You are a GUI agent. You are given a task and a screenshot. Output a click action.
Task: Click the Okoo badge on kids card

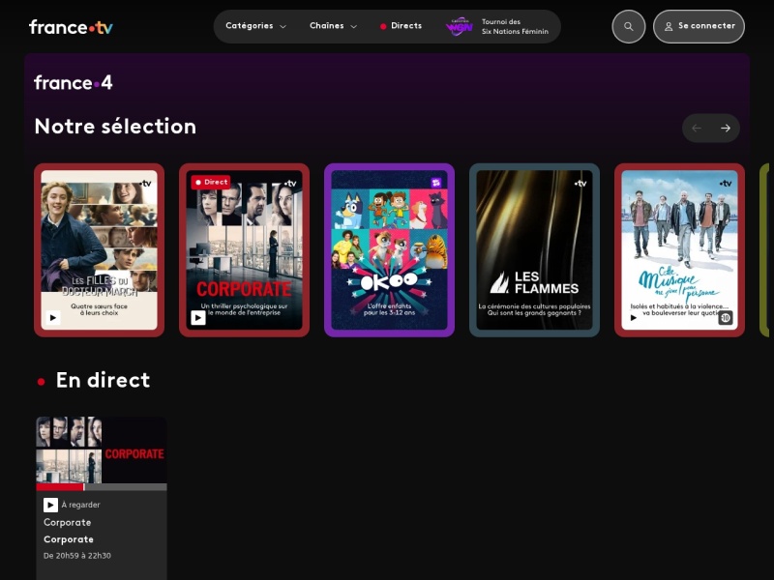click(x=435, y=183)
